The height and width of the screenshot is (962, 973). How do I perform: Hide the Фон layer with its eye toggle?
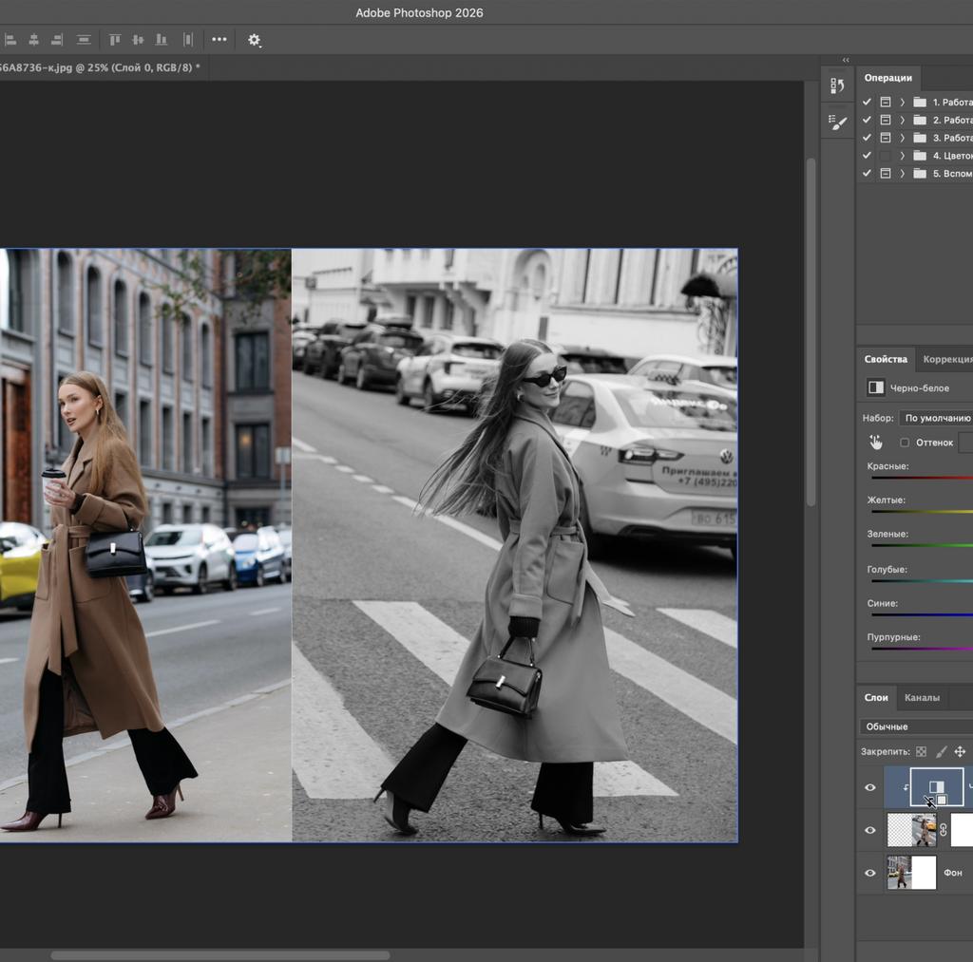(x=869, y=873)
